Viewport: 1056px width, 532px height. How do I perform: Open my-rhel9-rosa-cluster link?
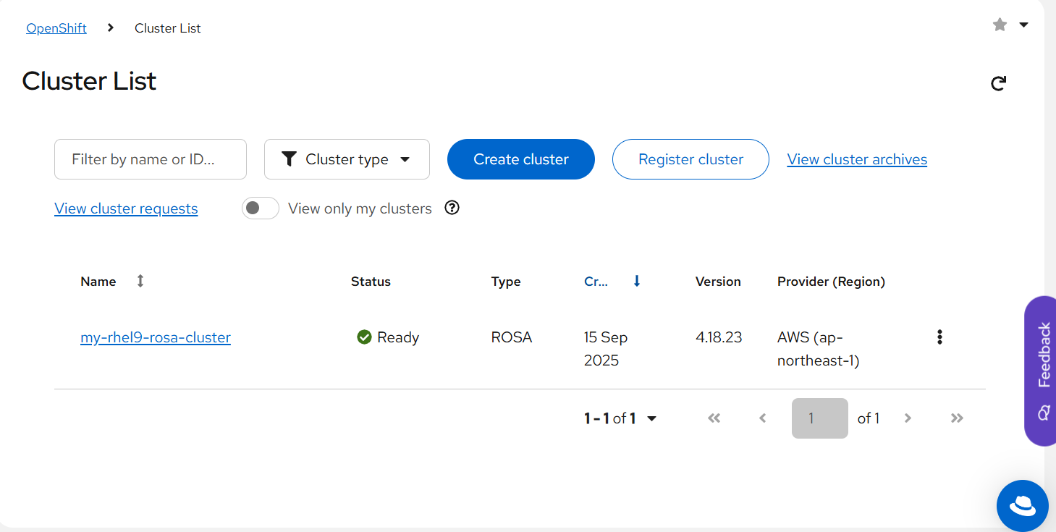(156, 337)
